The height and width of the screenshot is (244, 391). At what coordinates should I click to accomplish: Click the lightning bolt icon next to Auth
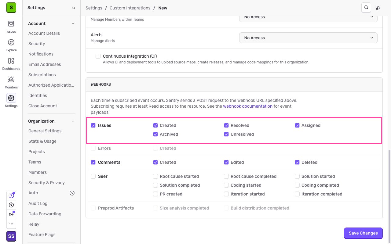click(72, 193)
